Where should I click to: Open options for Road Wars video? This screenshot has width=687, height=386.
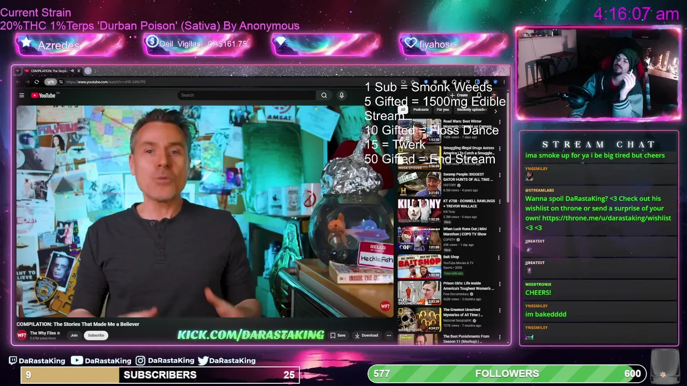pos(500,122)
